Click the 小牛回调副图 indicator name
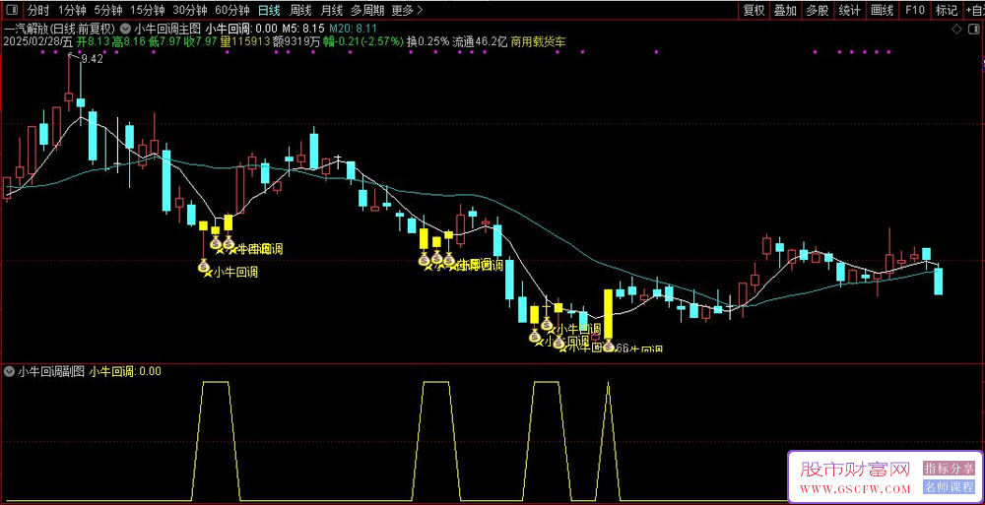The image size is (985, 505). [x=51, y=371]
